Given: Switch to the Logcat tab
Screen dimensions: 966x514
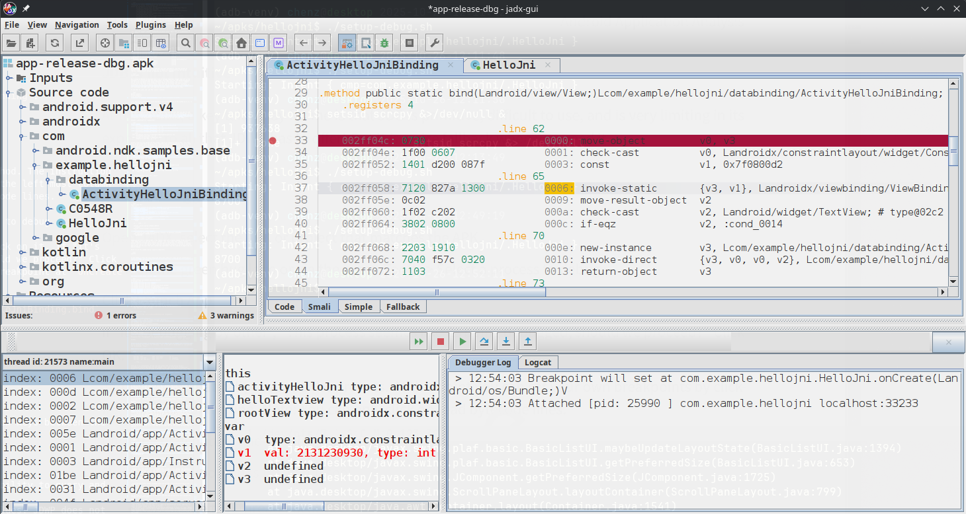Looking at the screenshot, I should click(x=537, y=362).
